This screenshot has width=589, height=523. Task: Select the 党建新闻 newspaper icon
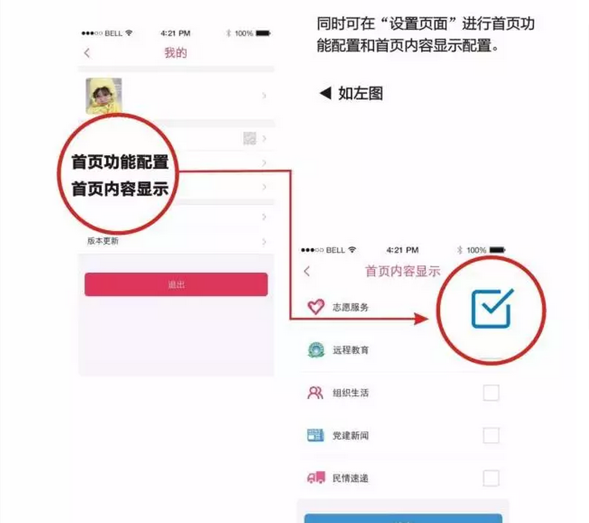click(x=315, y=436)
